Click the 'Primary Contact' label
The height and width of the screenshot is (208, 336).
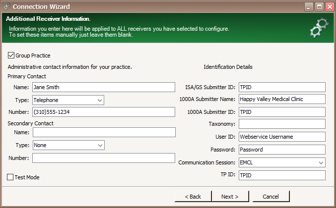(27, 76)
